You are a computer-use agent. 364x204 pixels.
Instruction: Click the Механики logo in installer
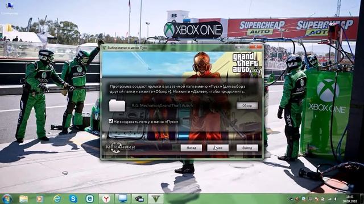point(120,147)
